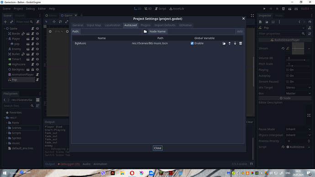Screen dimensions: 315x177
Task: Open File Explorer from taskbar
Action: point(122,173)
